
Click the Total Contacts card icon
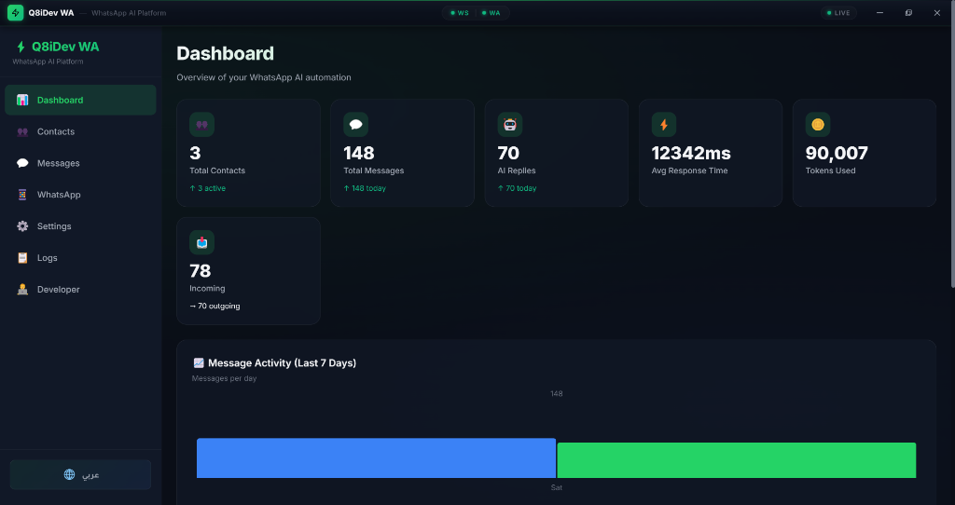coord(201,125)
